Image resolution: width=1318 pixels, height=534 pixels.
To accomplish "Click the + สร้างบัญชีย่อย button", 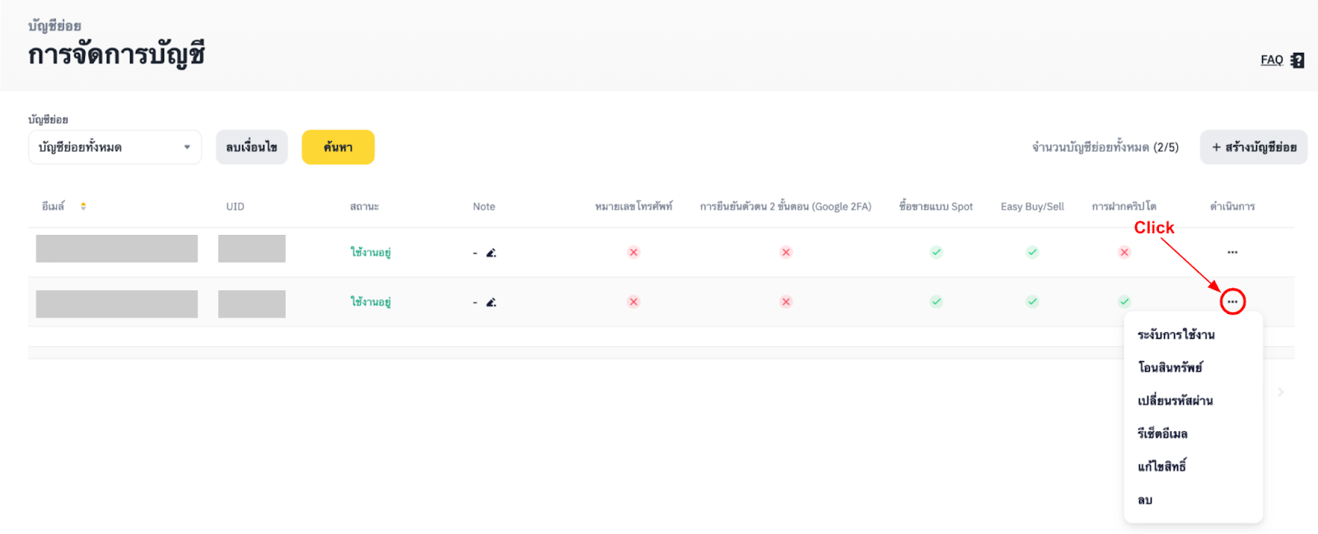I will [1253, 148].
